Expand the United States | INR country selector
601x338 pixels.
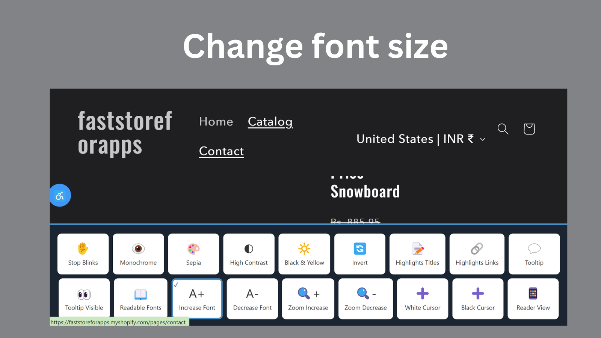pyautogui.click(x=421, y=139)
